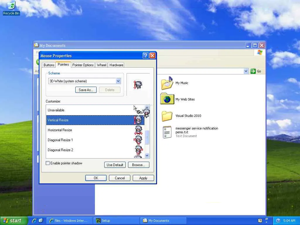Switch to the Pointer Options tab
Screen dimensions: 300x225
(83, 65)
